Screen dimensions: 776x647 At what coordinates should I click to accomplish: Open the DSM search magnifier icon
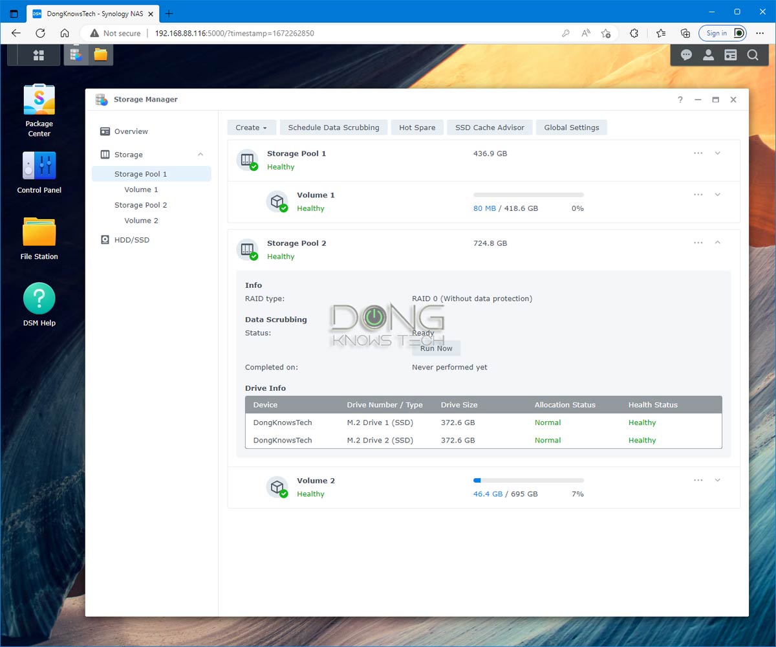point(753,55)
